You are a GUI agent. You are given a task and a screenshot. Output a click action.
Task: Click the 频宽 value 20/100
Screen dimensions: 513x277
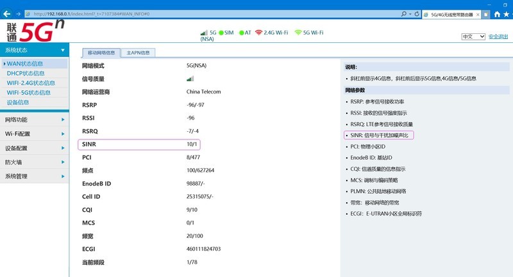(x=195, y=236)
